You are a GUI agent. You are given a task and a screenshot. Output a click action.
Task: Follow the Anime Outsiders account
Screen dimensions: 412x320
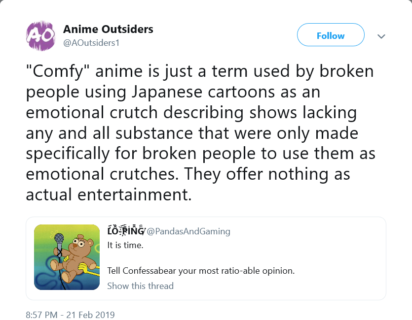[331, 35]
